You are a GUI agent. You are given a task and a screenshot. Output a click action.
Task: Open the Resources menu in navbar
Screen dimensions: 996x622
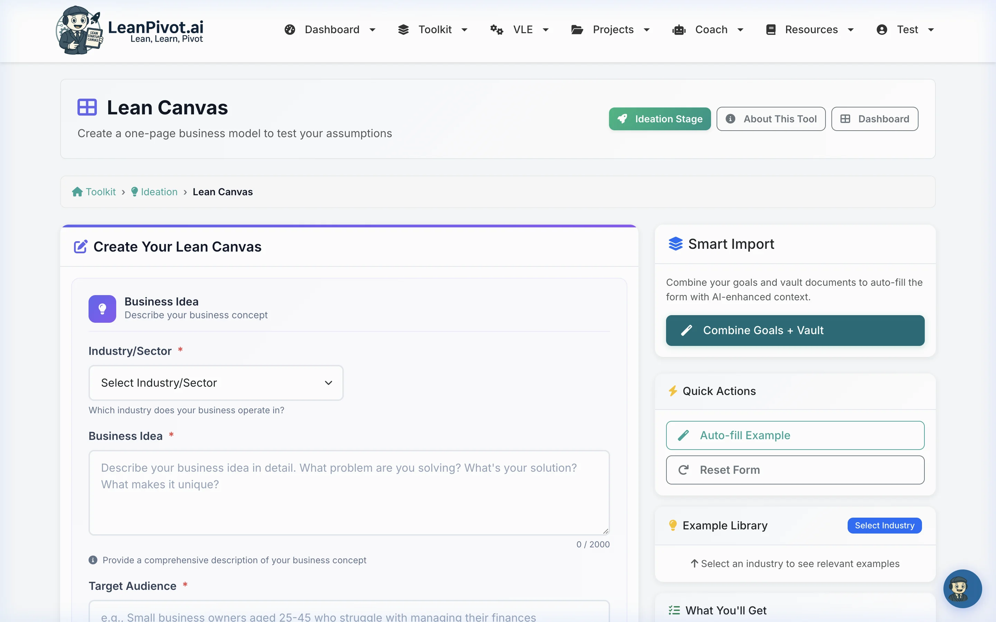pyautogui.click(x=810, y=30)
